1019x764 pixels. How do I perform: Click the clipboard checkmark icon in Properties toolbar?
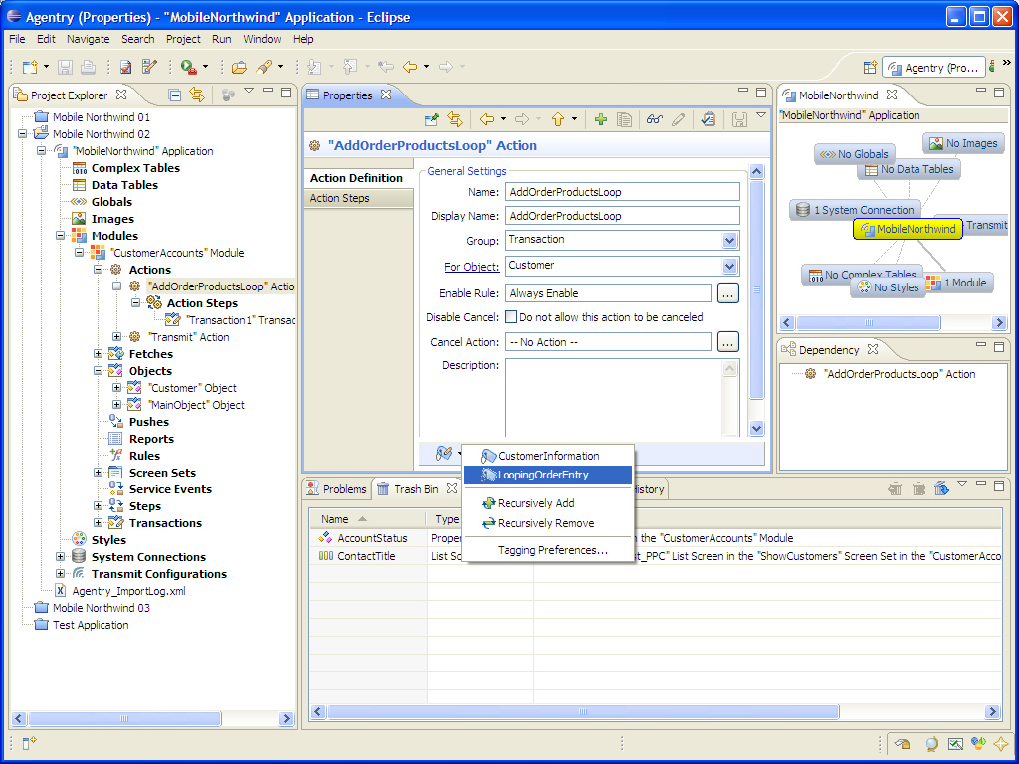(709, 119)
